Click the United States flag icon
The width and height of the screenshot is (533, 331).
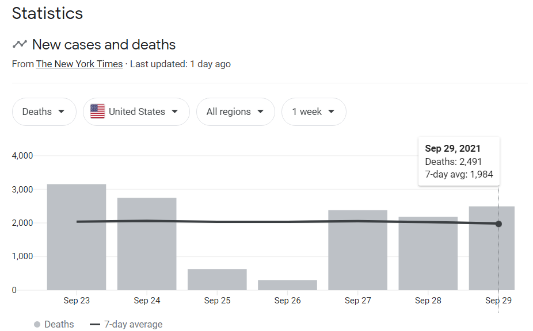(98, 111)
